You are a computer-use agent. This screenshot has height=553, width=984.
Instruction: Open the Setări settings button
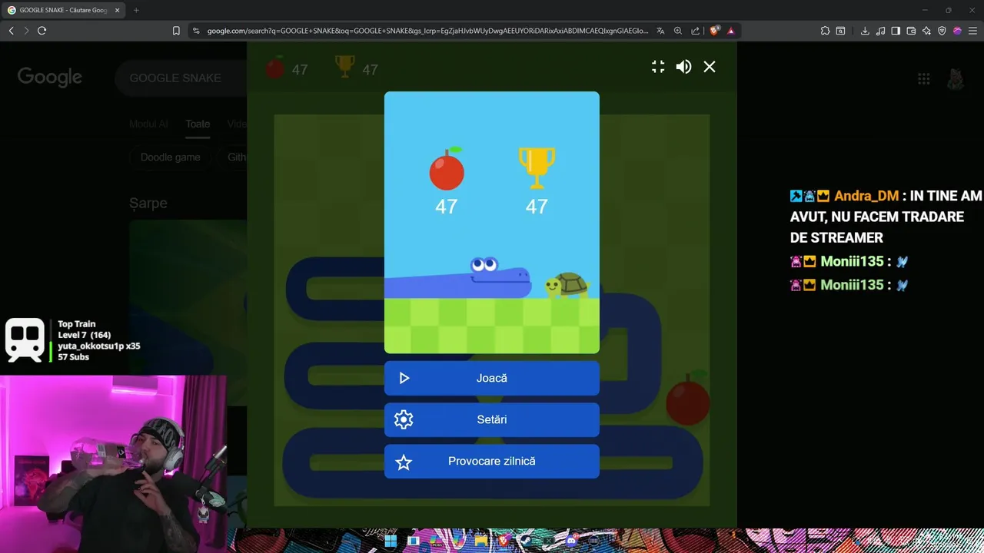point(492,419)
